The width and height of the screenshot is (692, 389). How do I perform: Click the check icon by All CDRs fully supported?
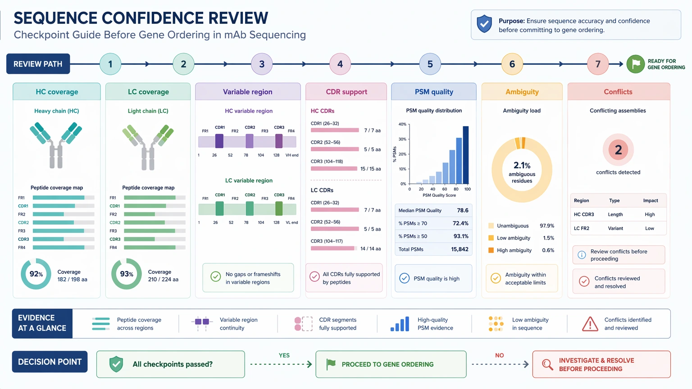[x=314, y=276]
